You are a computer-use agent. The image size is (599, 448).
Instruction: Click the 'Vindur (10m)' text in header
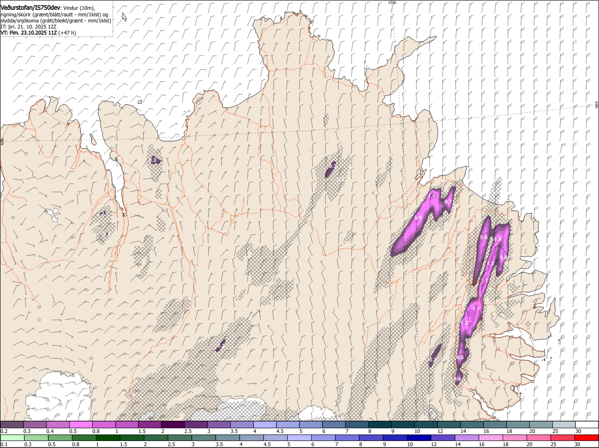point(79,8)
